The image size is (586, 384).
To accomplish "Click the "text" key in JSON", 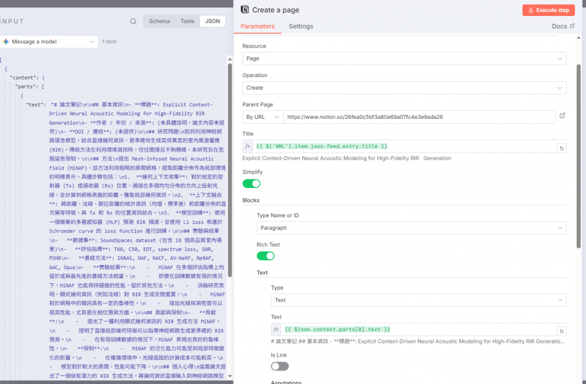I will 36,105.
